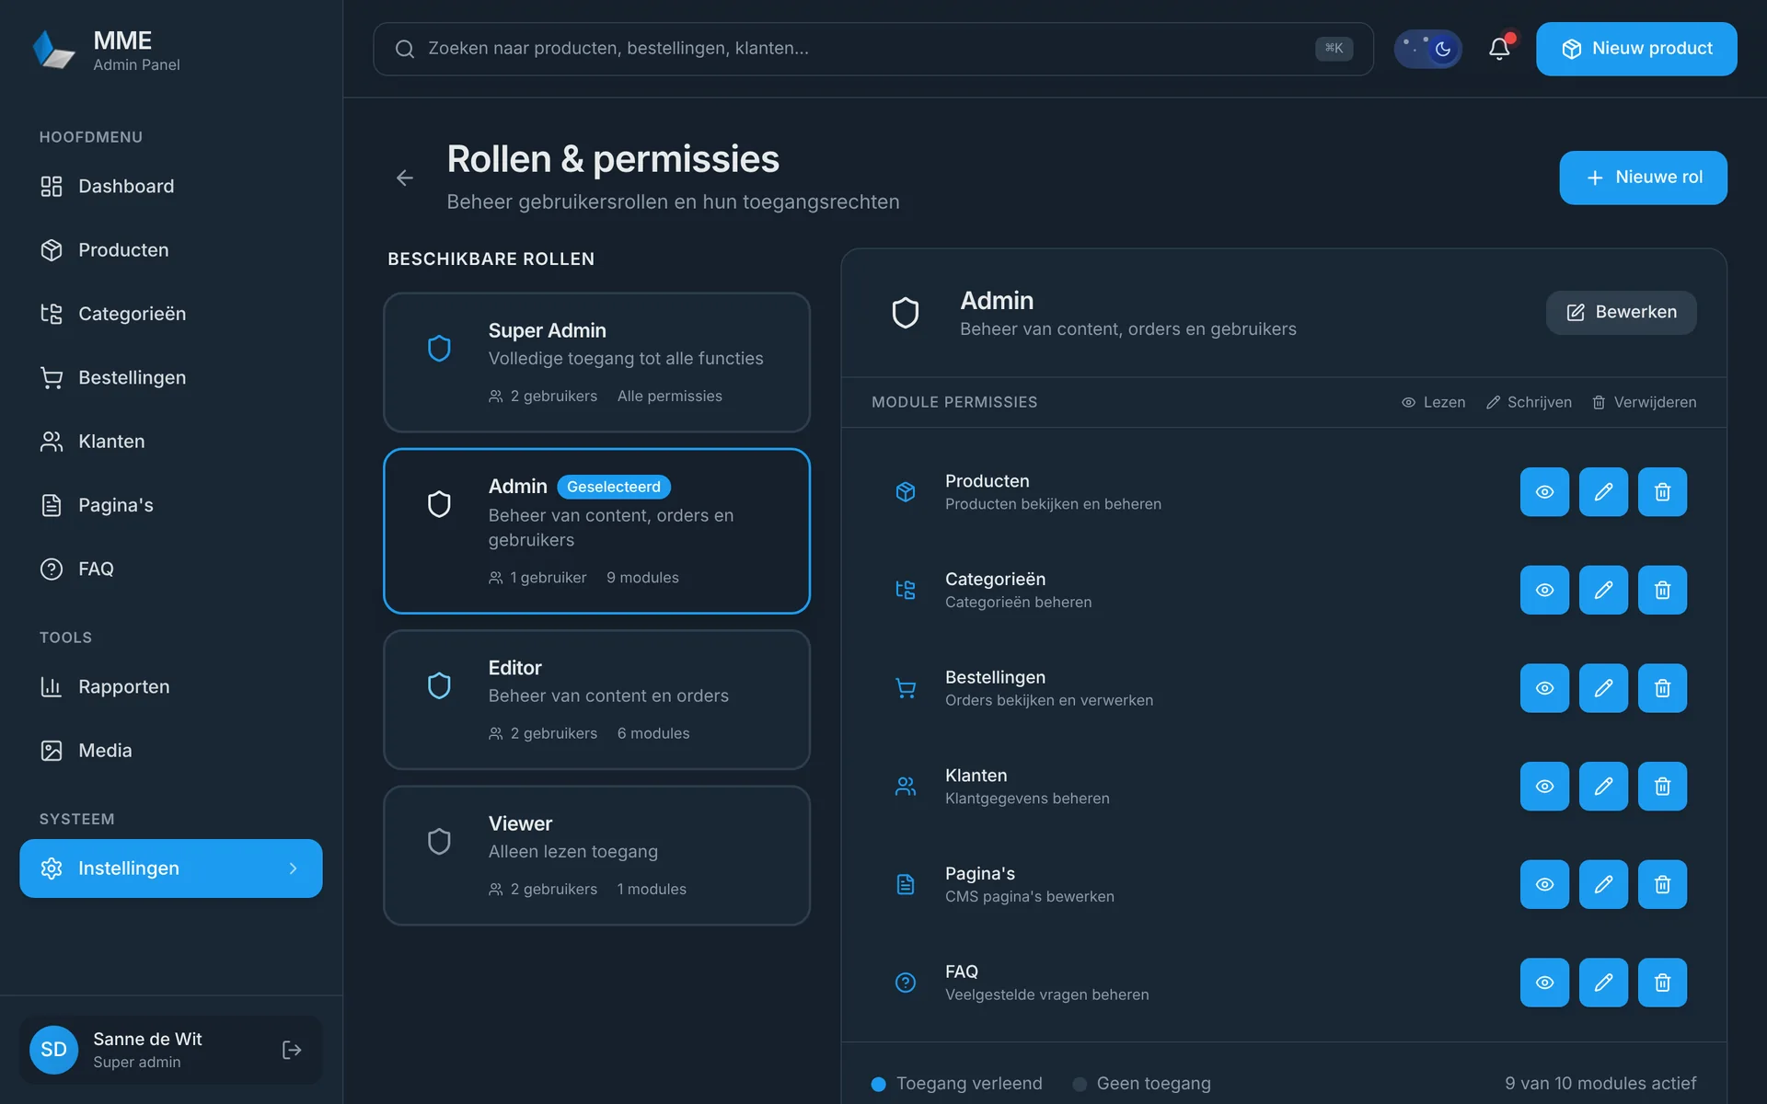The image size is (1767, 1104).
Task: Click the Producten module cube icon
Action: click(x=906, y=491)
